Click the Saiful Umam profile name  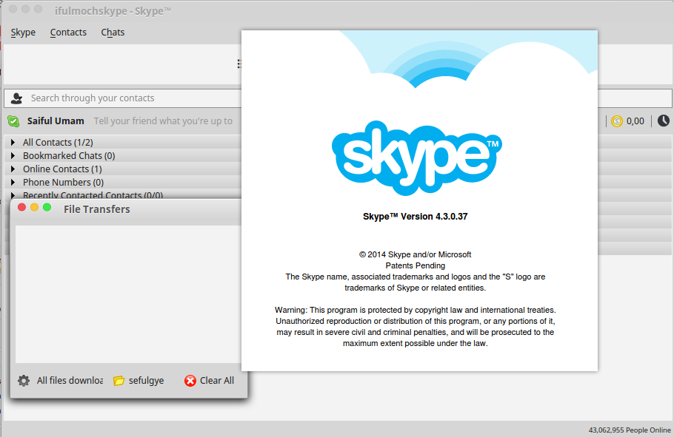(x=56, y=121)
